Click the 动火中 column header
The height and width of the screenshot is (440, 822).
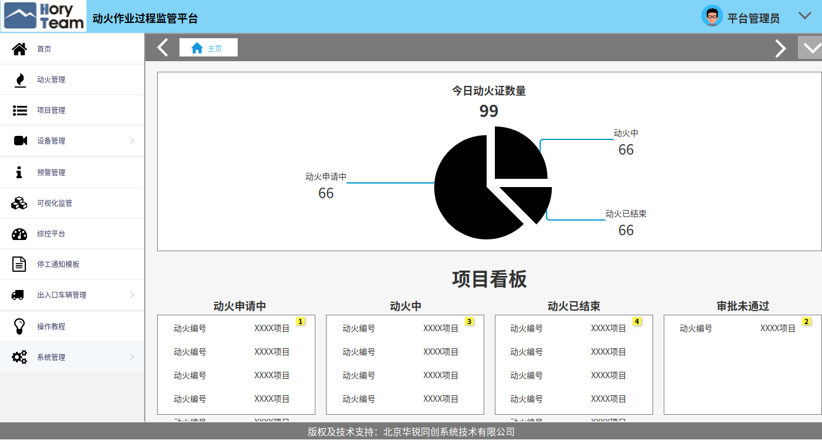click(406, 306)
